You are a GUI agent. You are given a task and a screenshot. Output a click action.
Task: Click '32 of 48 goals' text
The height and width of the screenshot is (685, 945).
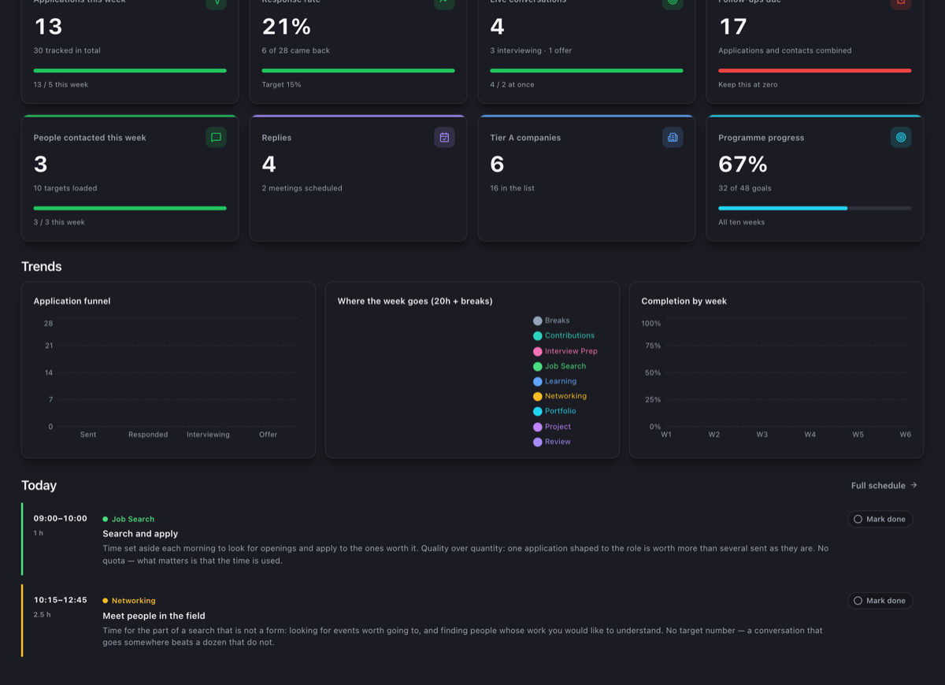tap(745, 188)
